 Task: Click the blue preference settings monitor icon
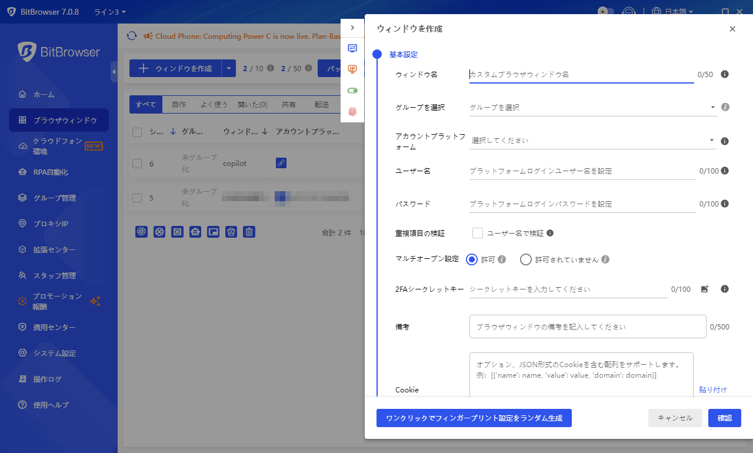352,48
